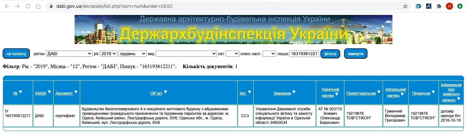This screenshot has height=132, width=467.
Task: Open the рік dropdown showing 2019
Action: click(108, 54)
